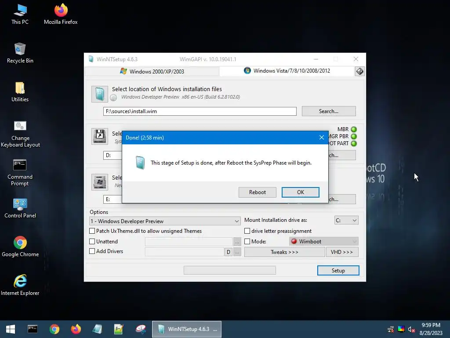Open Google Chrome desktop shortcut
The height and width of the screenshot is (338, 450).
click(20, 246)
